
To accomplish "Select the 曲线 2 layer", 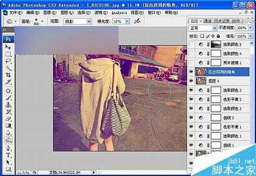I will pos(231,118).
